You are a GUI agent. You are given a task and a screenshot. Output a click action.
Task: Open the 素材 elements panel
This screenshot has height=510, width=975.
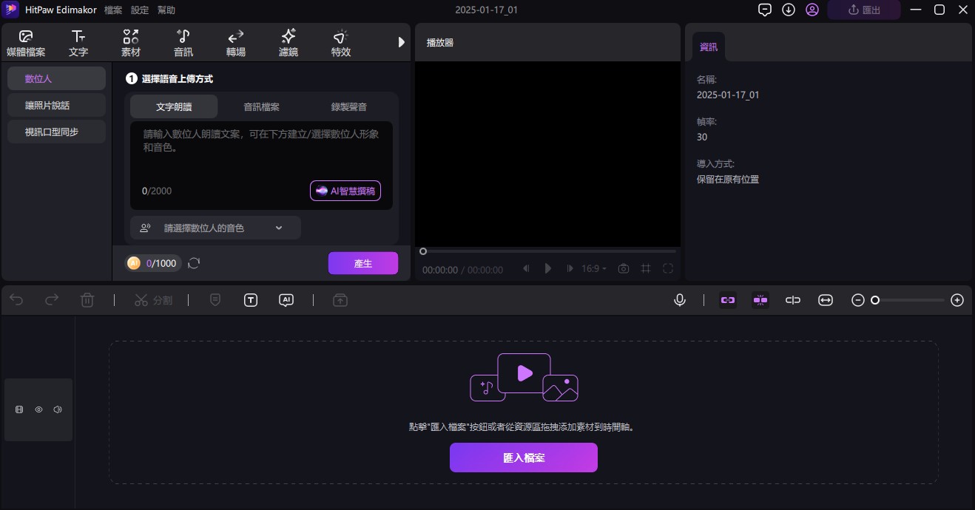coord(131,43)
